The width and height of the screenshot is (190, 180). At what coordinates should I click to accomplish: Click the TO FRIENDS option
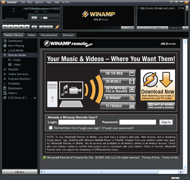pos(118,106)
